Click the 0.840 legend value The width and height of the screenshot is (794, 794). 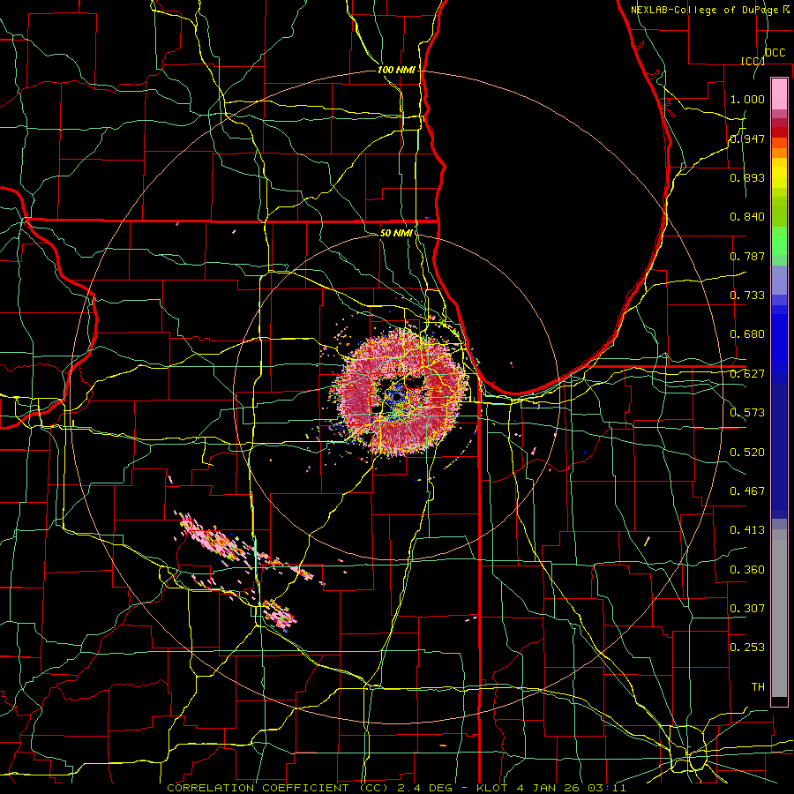click(x=747, y=217)
